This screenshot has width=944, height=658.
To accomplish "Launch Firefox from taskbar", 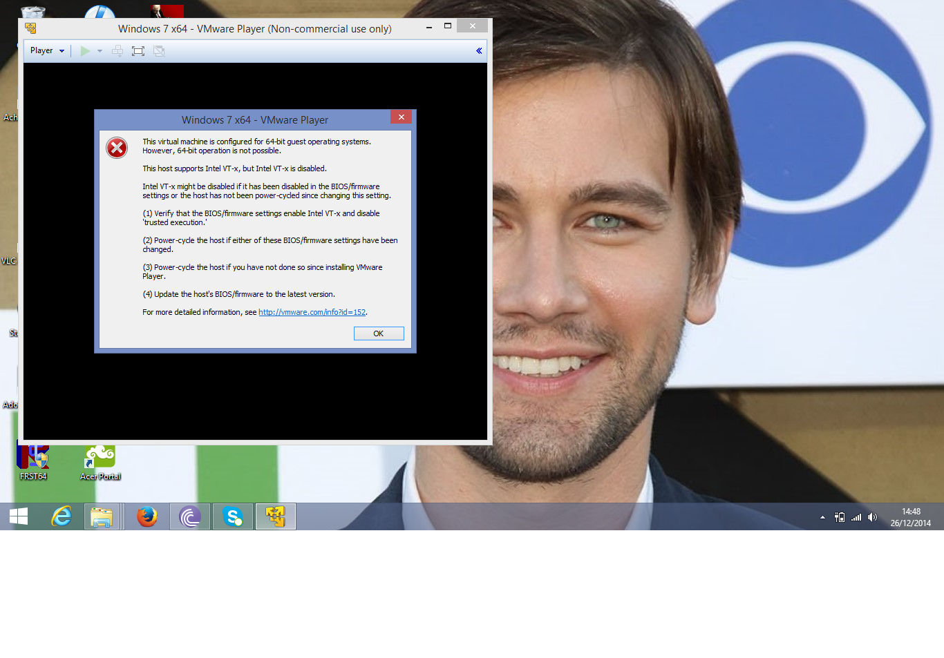I will (147, 516).
